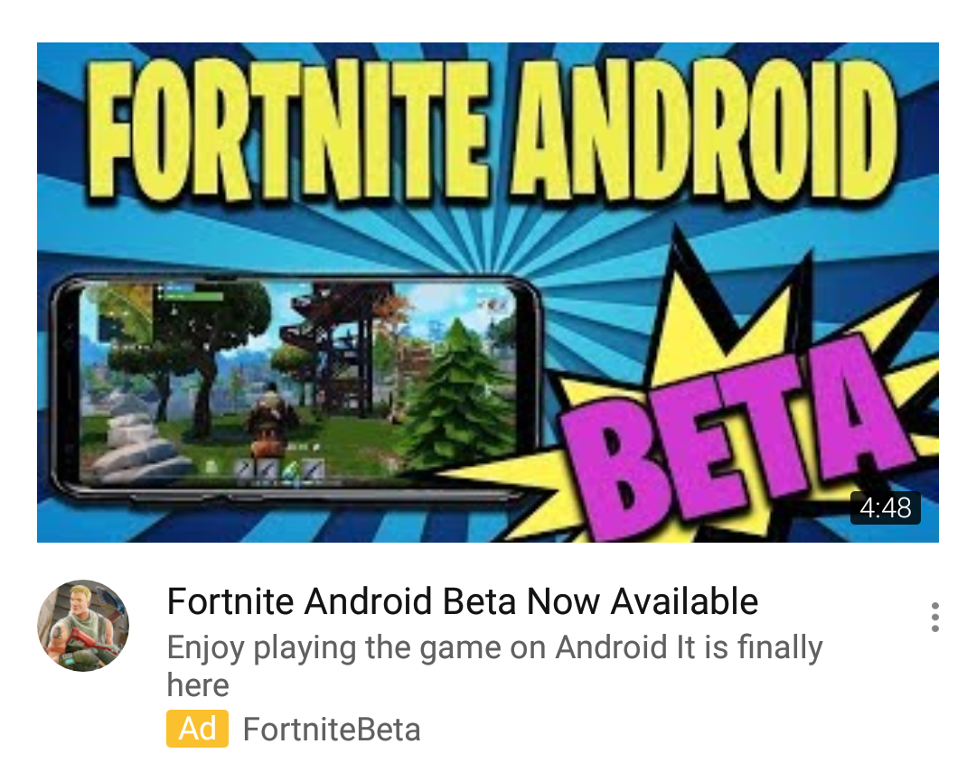Click the 'Enjoy playing the game' description
Image resolution: width=976 pixels, height=772 pixels.
point(495,665)
